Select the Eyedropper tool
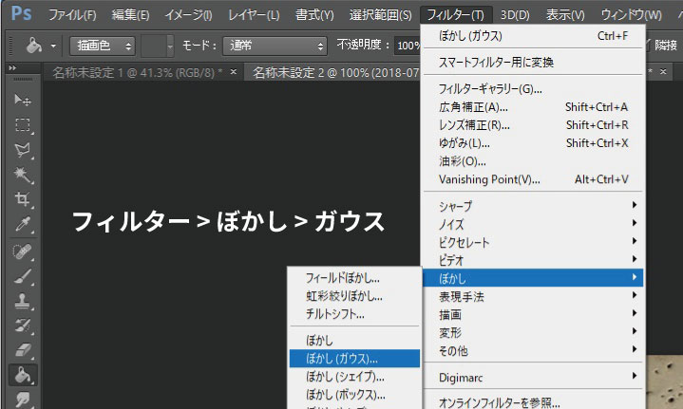Image resolution: width=683 pixels, height=409 pixels. [x=22, y=225]
